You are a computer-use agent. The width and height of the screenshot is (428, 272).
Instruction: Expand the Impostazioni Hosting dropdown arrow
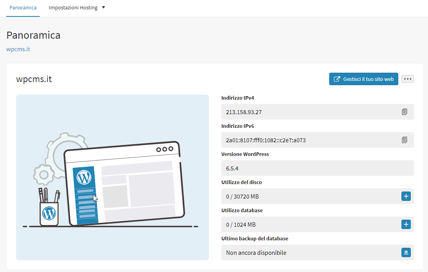pyautogui.click(x=103, y=7)
